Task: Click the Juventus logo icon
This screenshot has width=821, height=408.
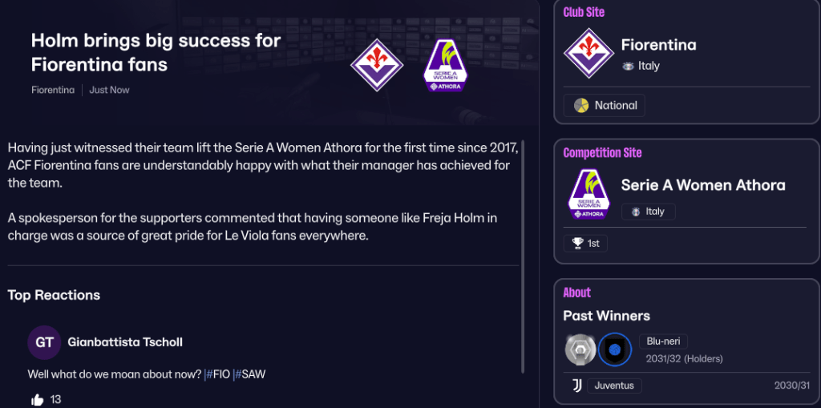Action: (576, 386)
